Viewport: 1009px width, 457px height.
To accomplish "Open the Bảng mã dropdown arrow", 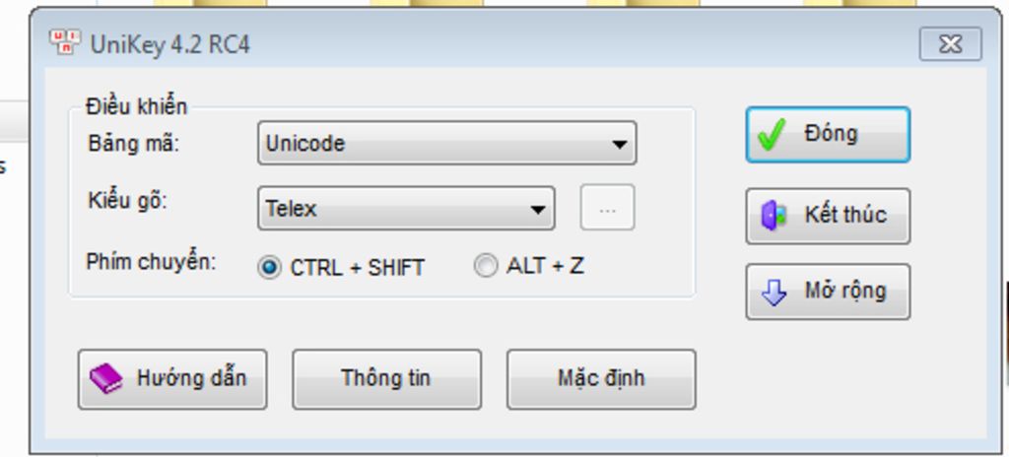I will (619, 144).
